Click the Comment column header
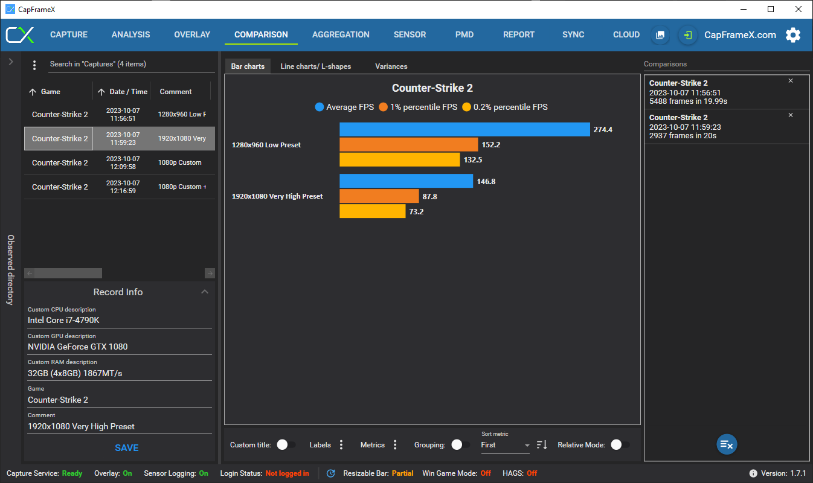The image size is (813, 483). [176, 92]
